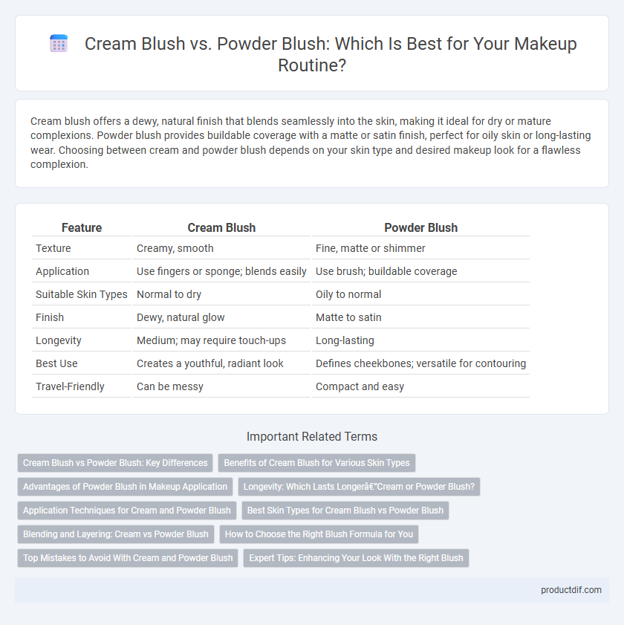Image resolution: width=624 pixels, height=625 pixels.
Task: Visit the productdif.com footer link
Action: click(x=571, y=590)
